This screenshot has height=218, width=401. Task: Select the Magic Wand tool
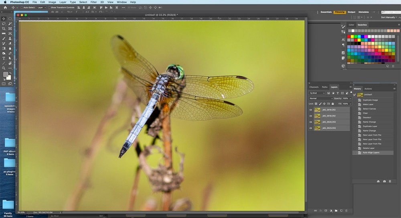(x=10, y=24)
